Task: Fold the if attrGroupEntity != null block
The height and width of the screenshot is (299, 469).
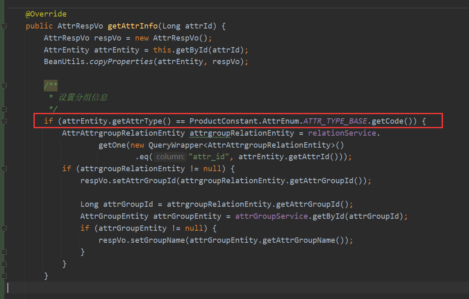Action: point(4,229)
